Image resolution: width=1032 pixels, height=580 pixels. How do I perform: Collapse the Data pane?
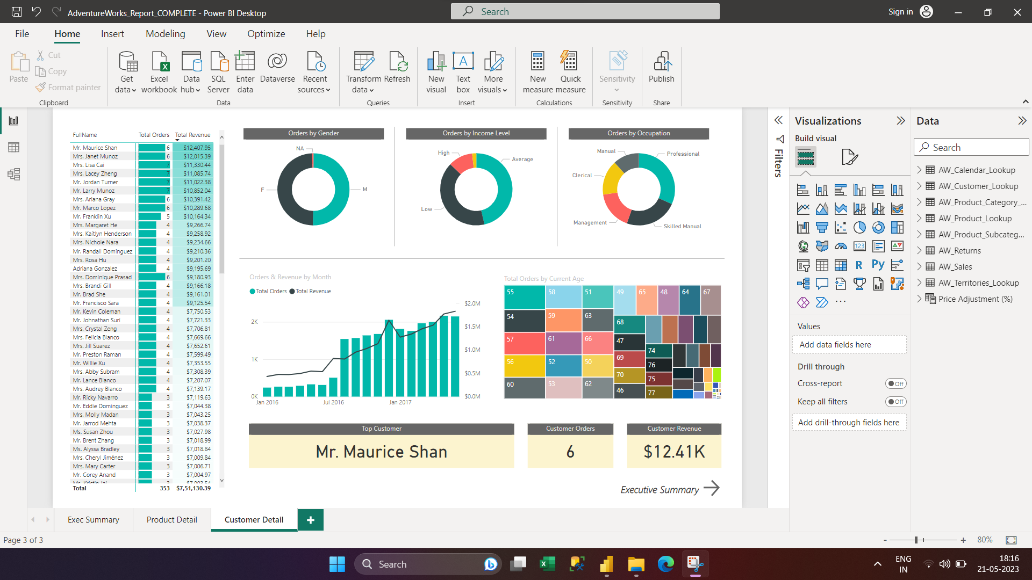tap(1022, 121)
